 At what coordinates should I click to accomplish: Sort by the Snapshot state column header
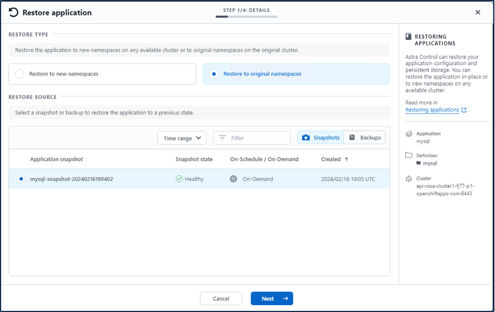click(x=194, y=159)
